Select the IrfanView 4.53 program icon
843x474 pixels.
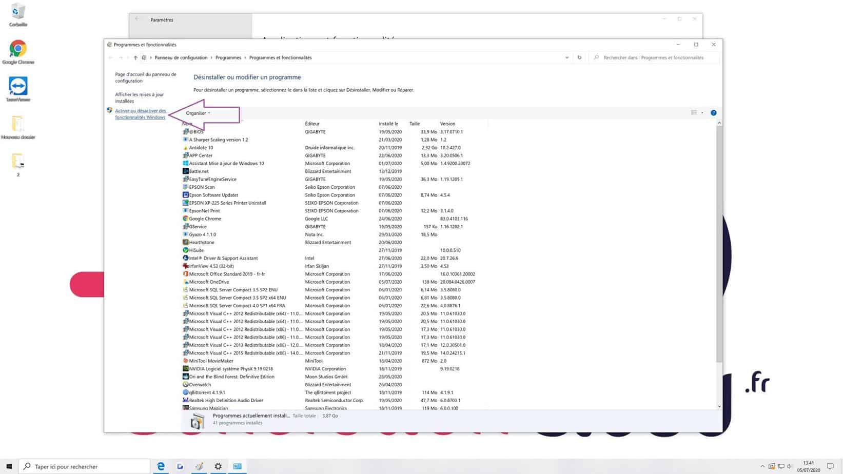coord(186,266)
